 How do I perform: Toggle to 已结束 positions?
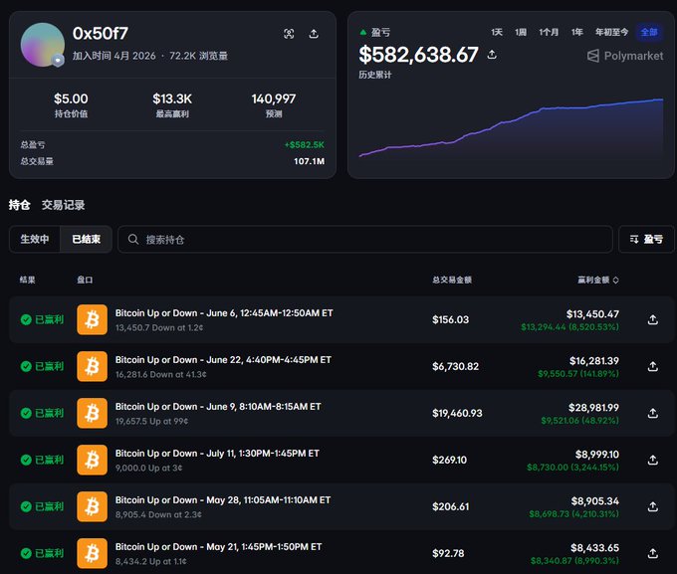[86, 239]
